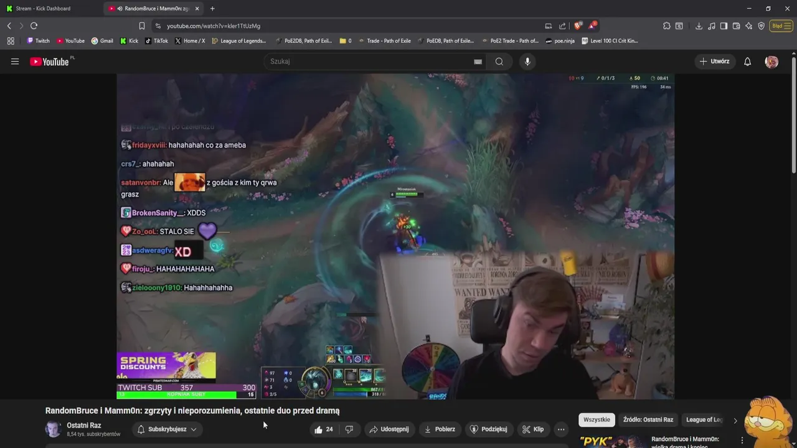Open the apps grid in bookmarks bar
Viewport: 797px width, 448px height.
pyautogui.click(x=11, y=41)
